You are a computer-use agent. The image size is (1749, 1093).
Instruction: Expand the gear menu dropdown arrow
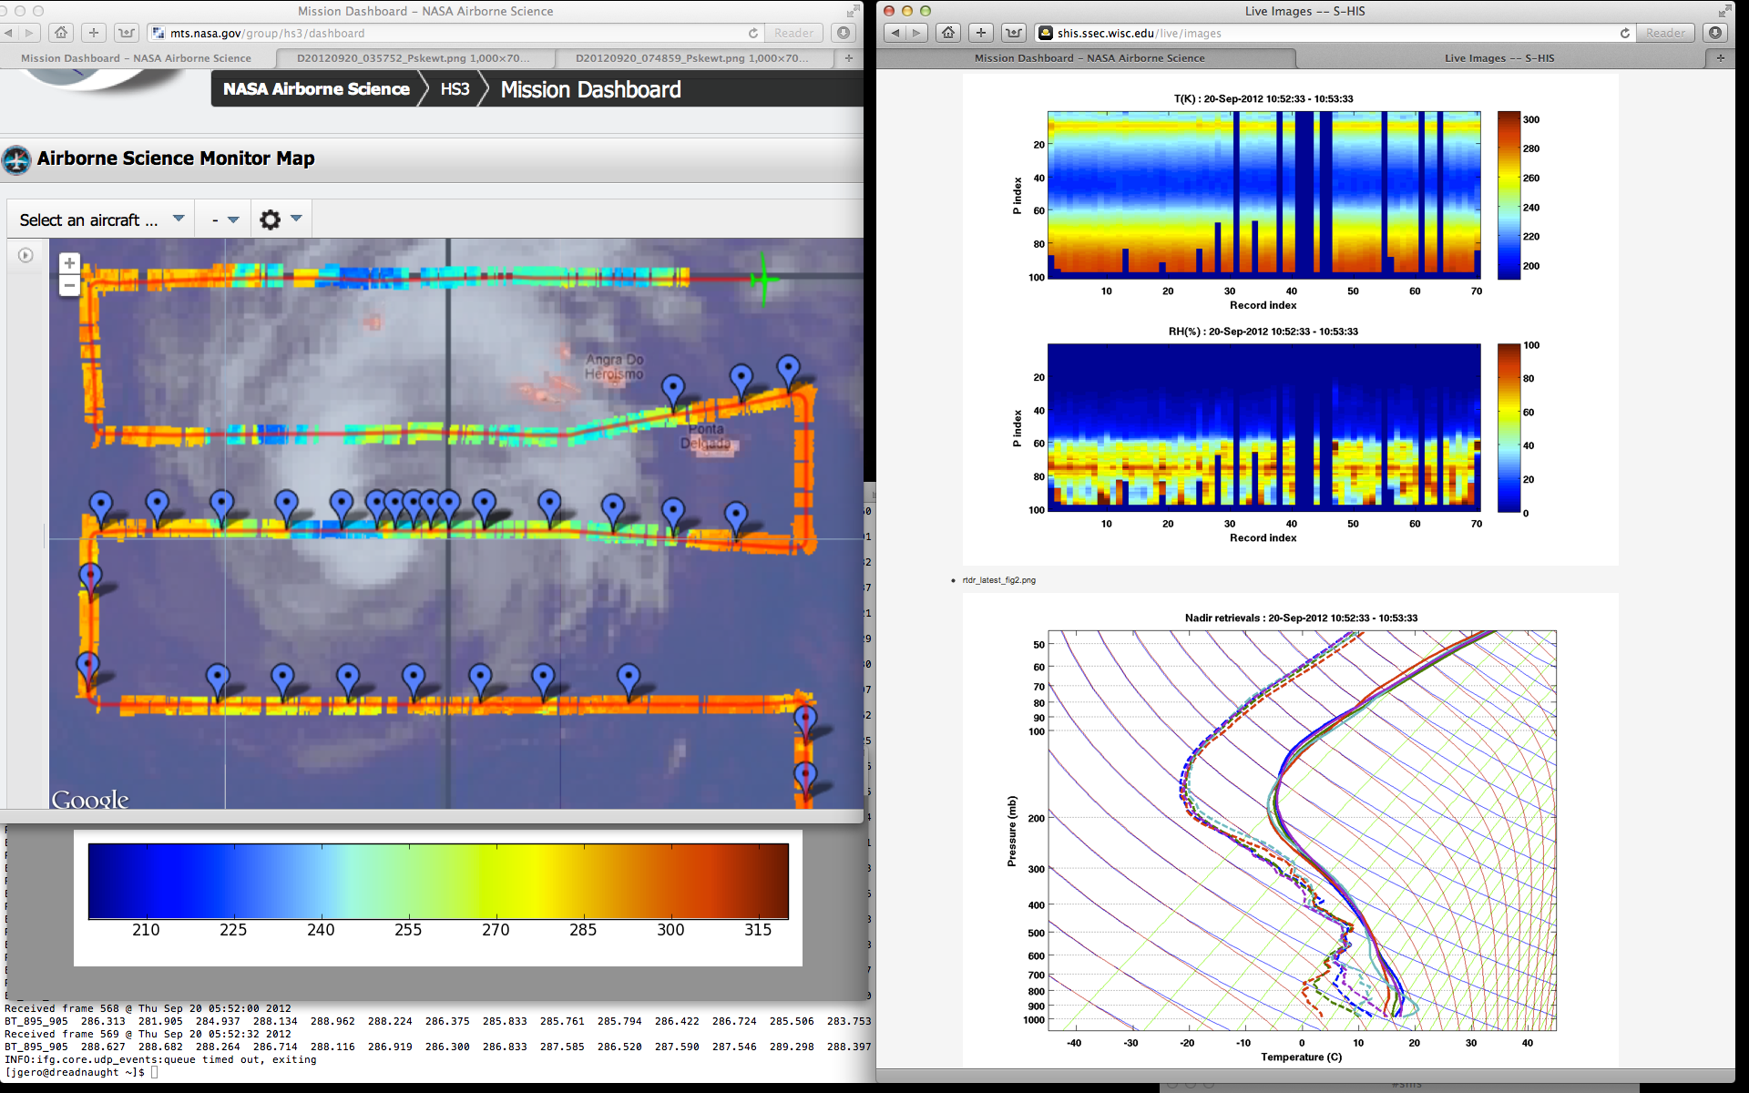click(x=296, y=219)
